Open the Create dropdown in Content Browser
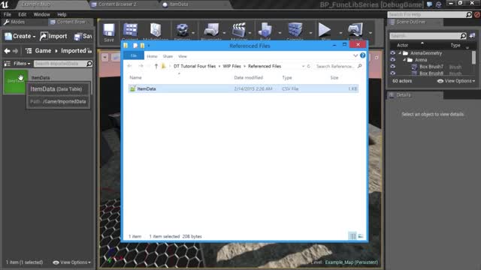Screen dimensions: 481x270 [x=20, y=36]
